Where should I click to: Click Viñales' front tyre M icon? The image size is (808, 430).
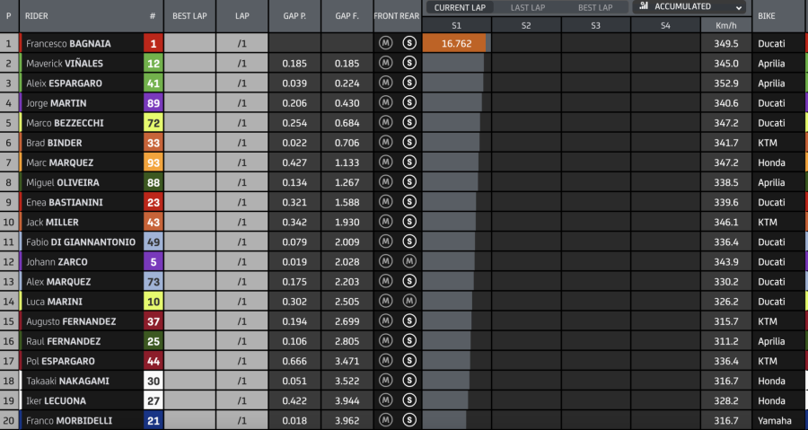click(x=385, y=63)
